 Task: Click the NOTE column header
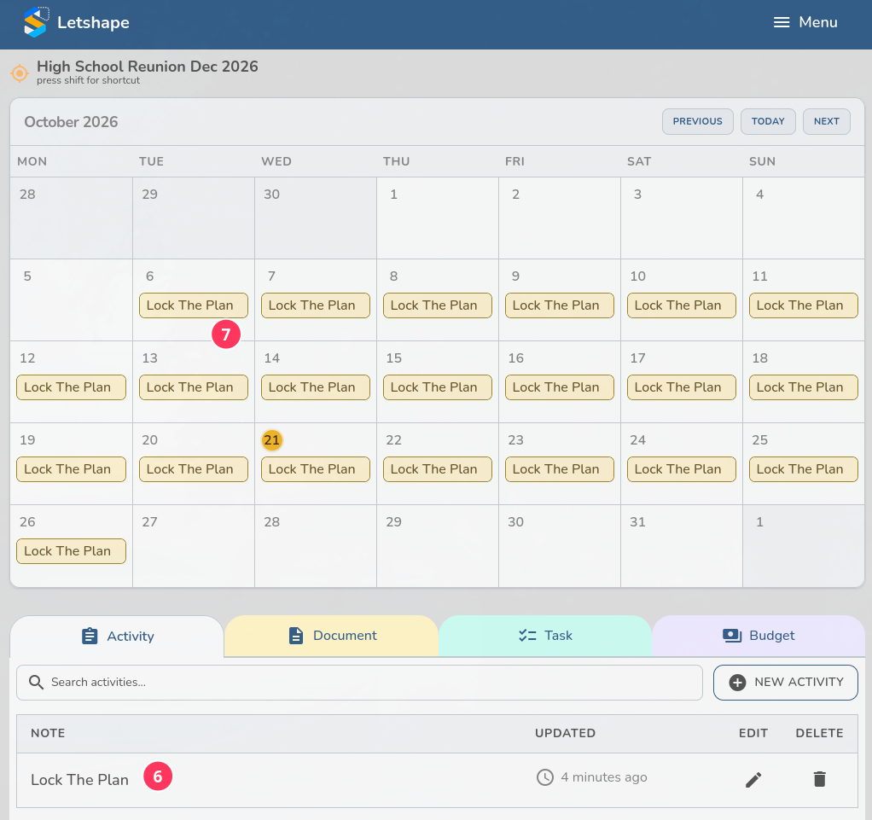tap(48, 733)
